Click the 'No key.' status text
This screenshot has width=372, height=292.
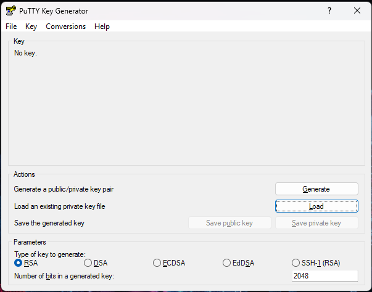point(25,53)
